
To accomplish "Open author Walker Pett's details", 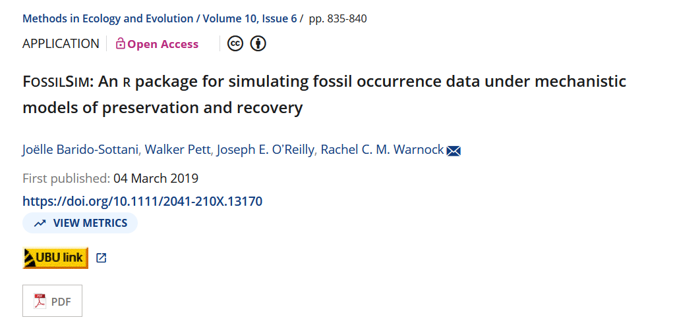I will point(178,149).
